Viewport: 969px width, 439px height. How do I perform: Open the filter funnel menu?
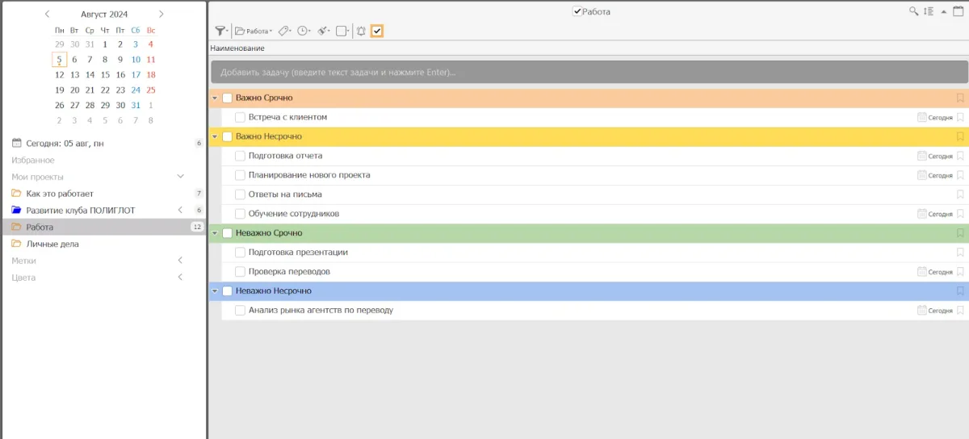pos(220,31)
